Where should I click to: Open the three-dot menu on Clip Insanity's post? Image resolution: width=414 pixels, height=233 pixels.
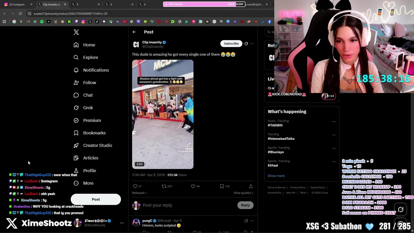(252, 43)
